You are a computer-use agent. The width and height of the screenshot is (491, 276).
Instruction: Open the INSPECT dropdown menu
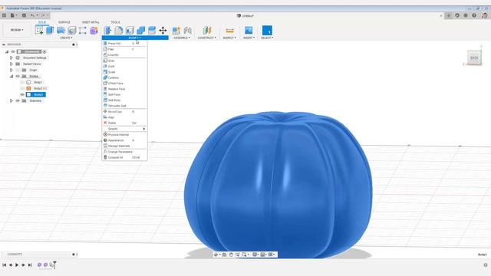click(229, 38)
